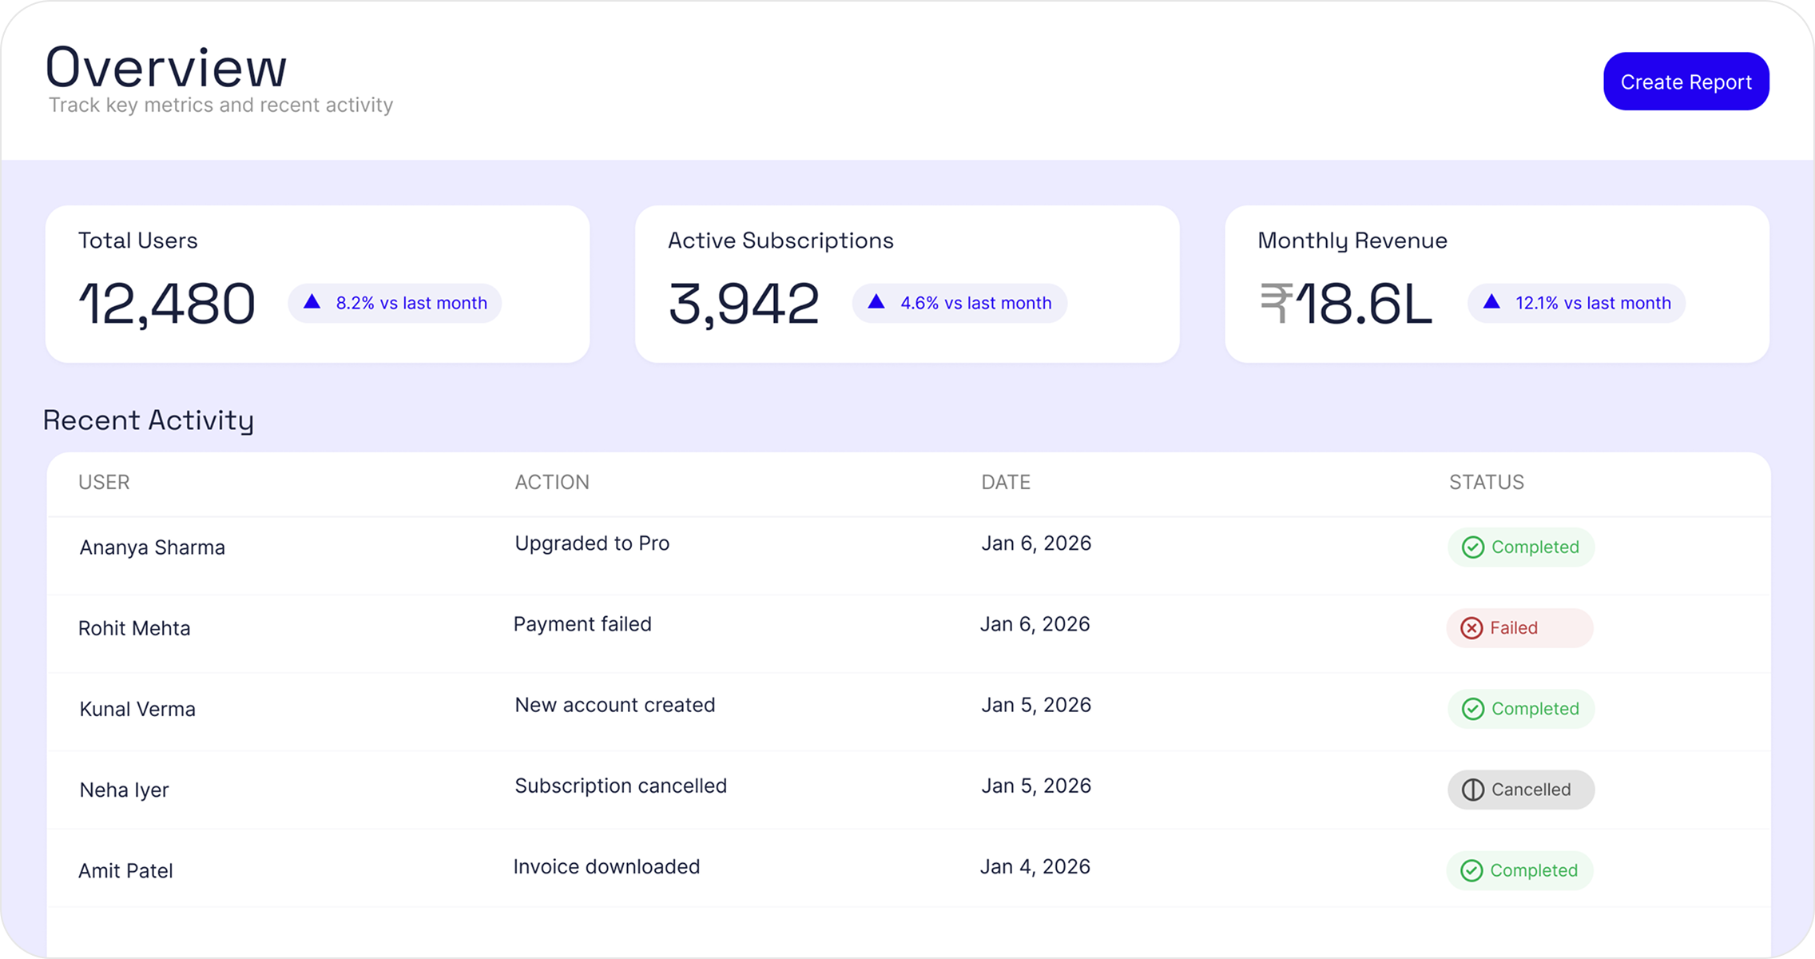Select the Recent Activity section heading

click(x=149, y=420)
